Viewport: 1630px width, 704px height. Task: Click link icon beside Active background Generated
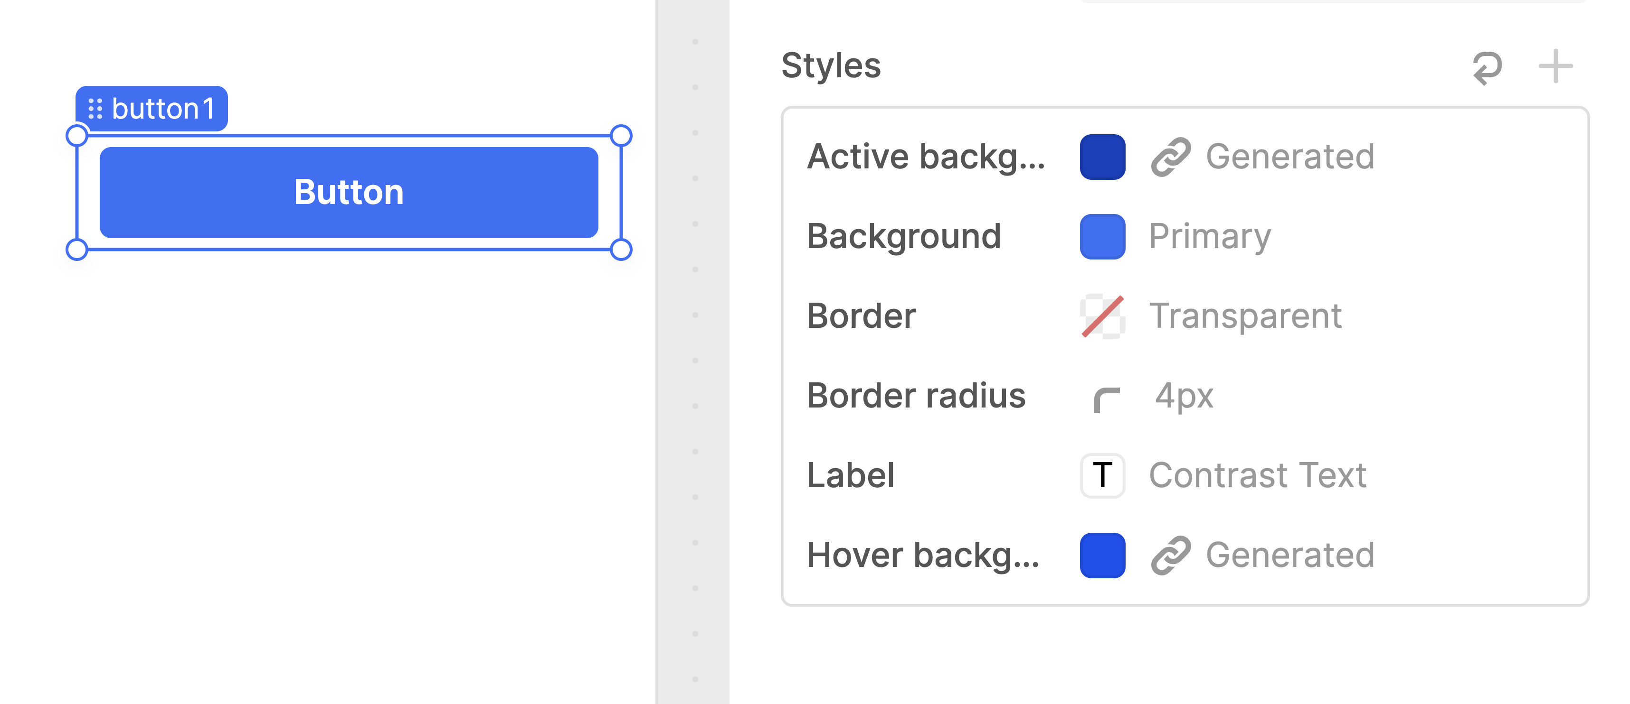coord(1171,157)
